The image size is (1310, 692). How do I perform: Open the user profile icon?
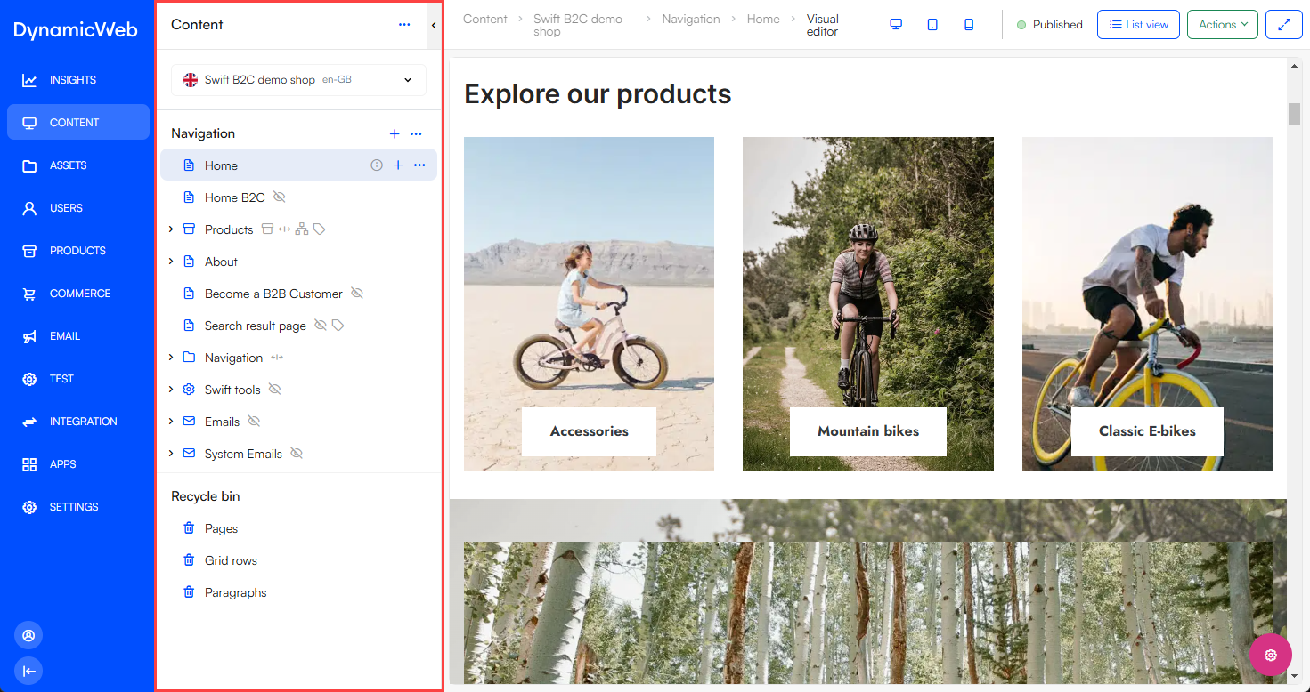point(28,636)
